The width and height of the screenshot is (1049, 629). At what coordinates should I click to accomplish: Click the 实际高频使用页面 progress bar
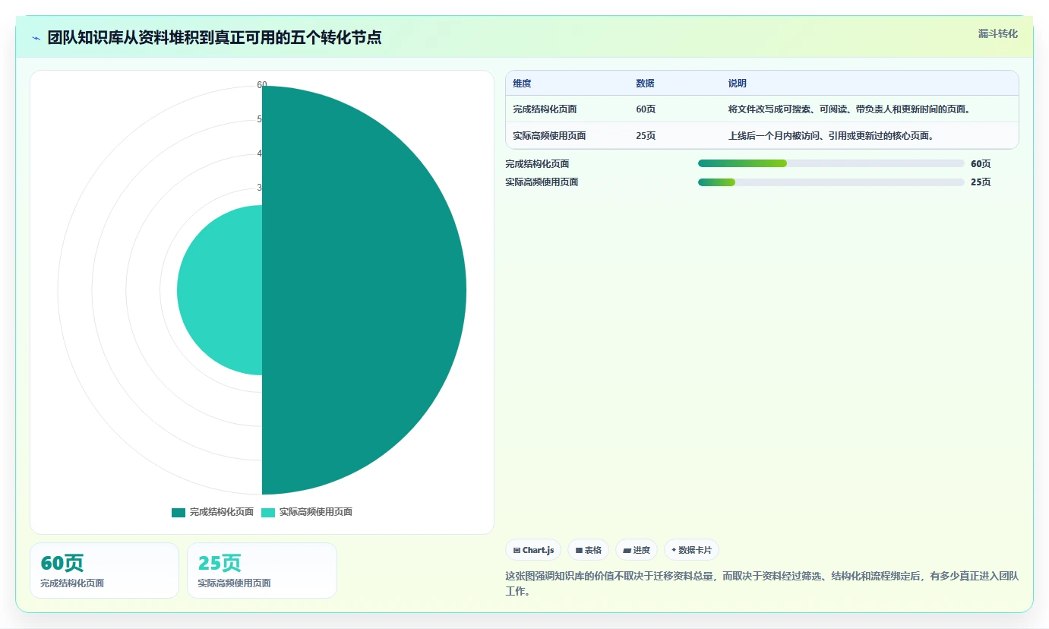tap(831, 182)
